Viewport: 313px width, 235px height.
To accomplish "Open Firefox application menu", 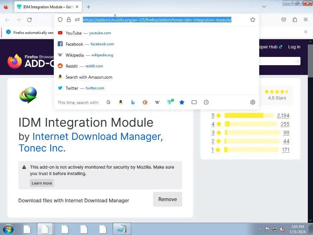I will 306,20.
